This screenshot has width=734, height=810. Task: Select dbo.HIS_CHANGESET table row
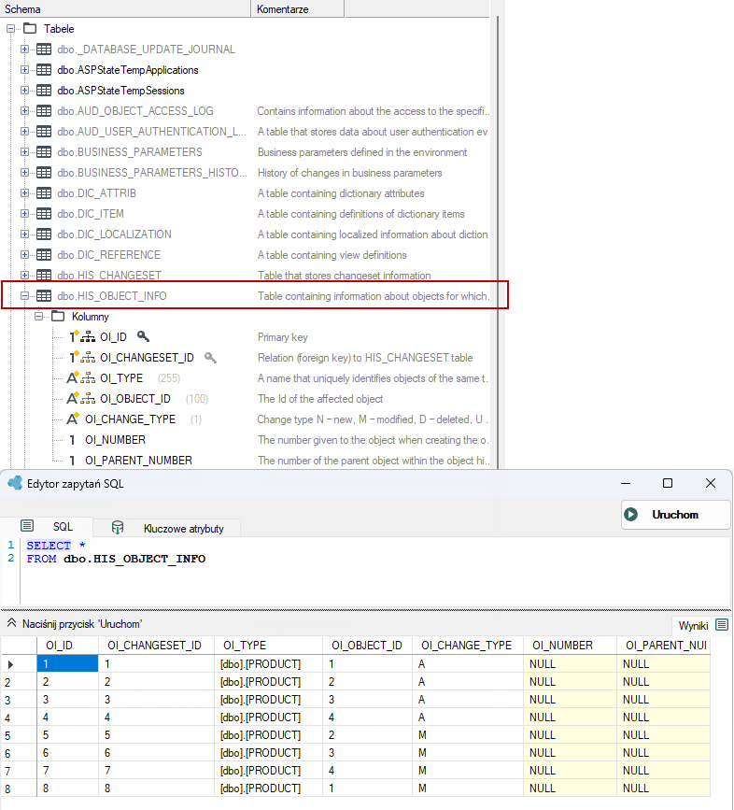click(109, 276)
